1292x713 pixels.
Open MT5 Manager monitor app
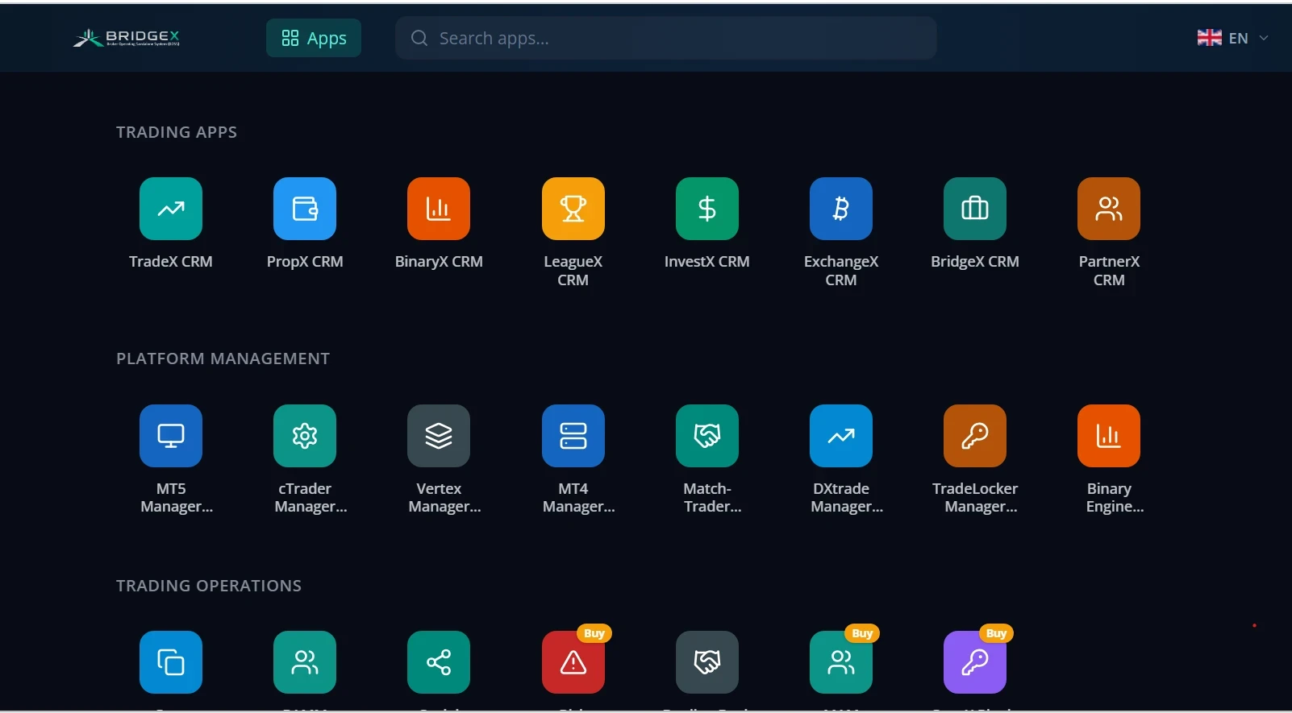click(171, 436)
